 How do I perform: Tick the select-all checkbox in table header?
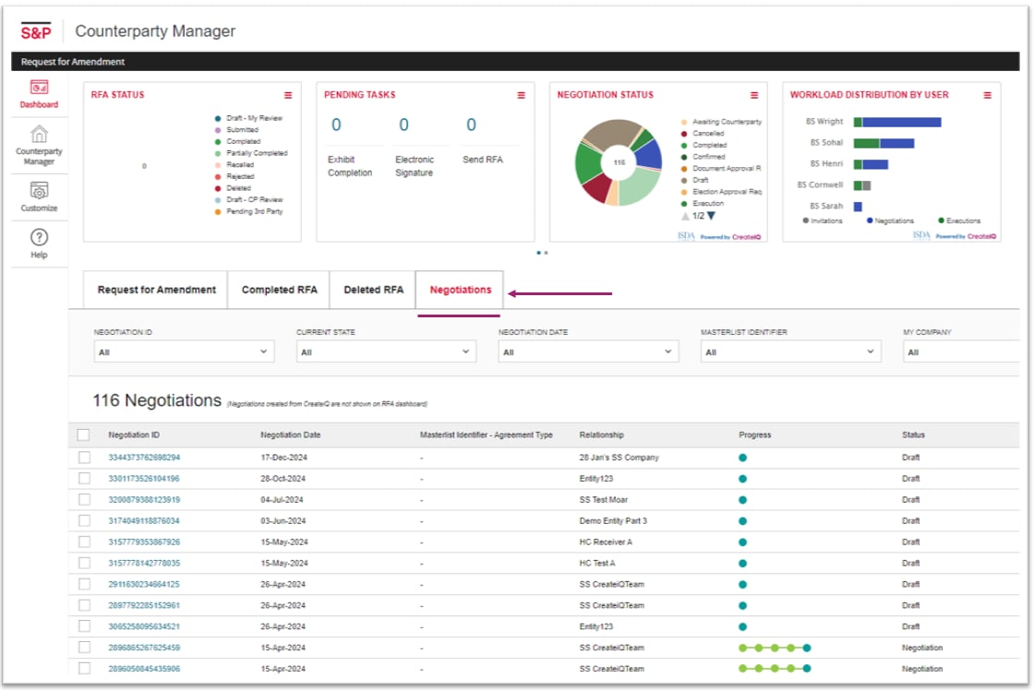coord(83,435)
